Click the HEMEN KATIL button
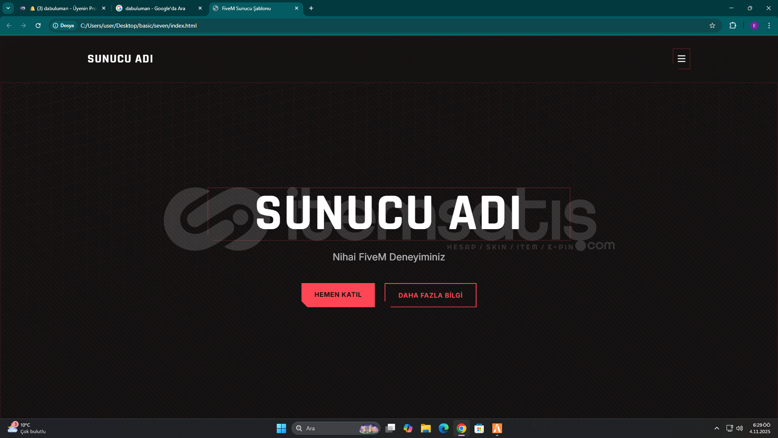Viewport: 778px width, 438px height. coord(338,295)
